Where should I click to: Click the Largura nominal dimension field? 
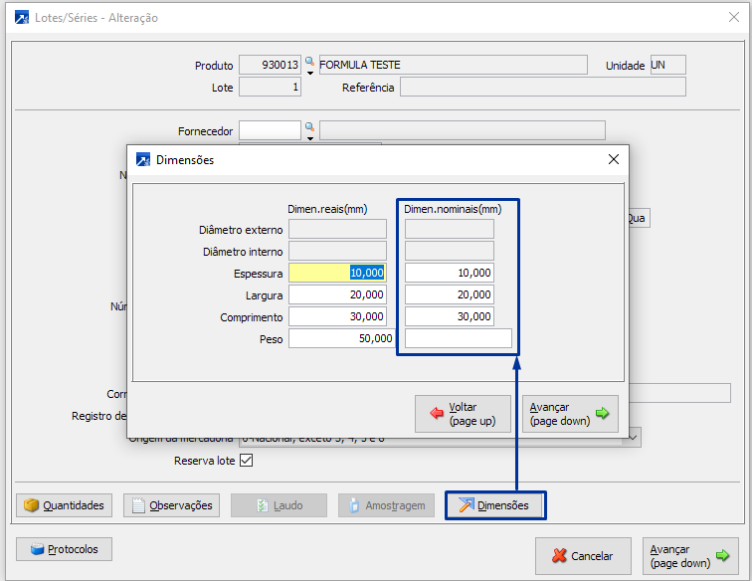[450, 294]
